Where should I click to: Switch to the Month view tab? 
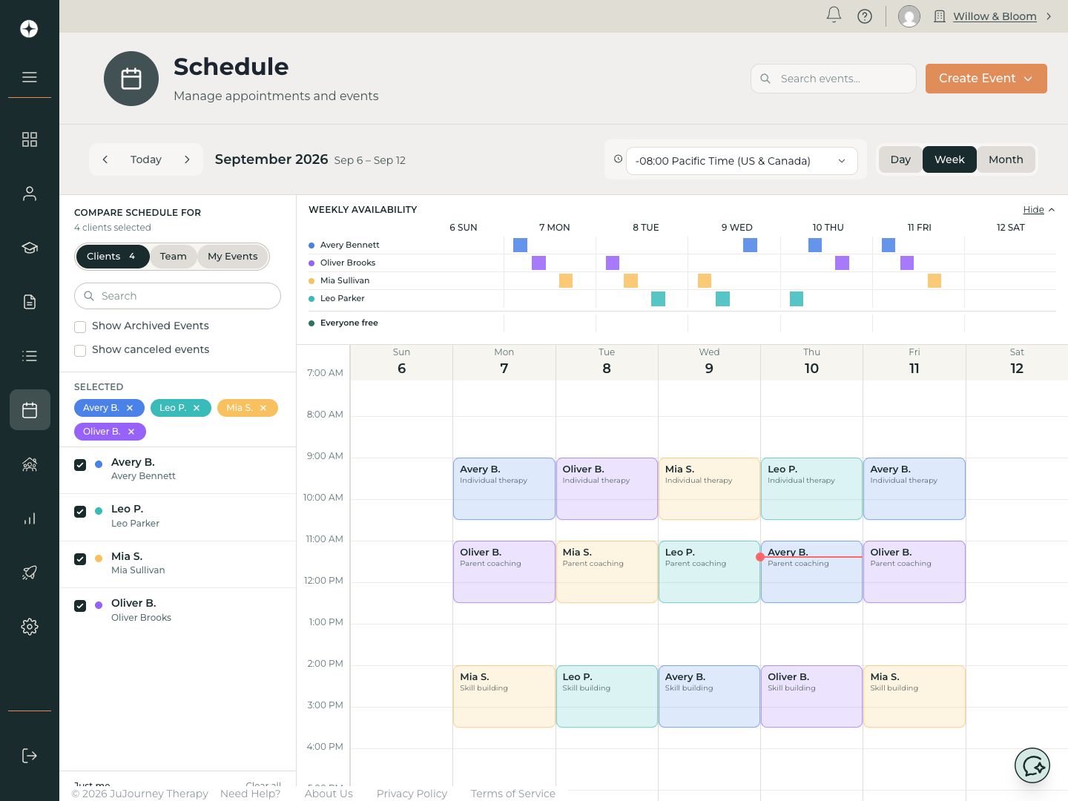tap(1006, 159)
